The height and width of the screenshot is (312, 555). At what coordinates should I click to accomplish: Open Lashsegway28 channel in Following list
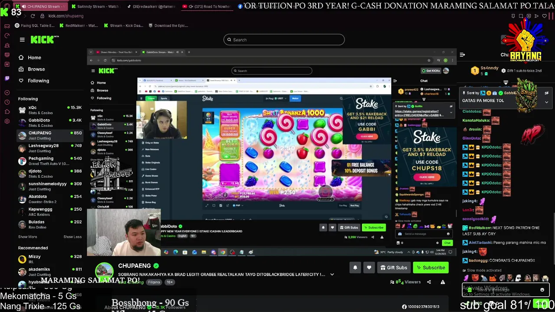click(x=50, y=148)
